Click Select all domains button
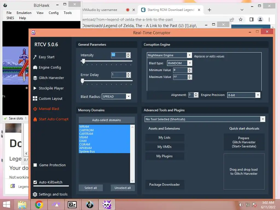280x210 pixels. click(91, 188)
